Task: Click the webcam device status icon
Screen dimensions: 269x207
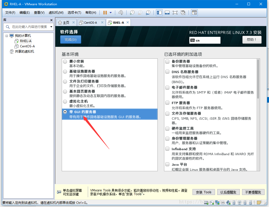Action: 239,203
